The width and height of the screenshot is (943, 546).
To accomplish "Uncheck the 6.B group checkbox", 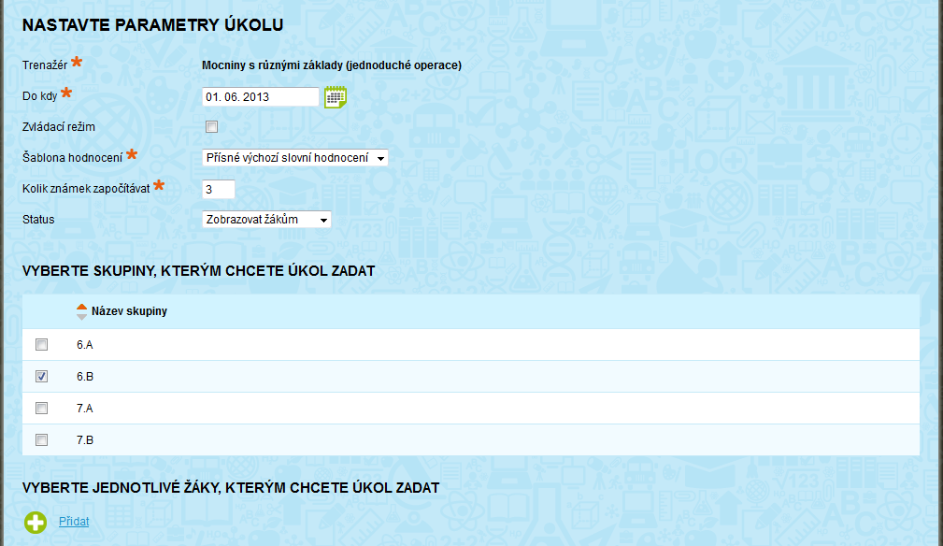I will [41, 377].
